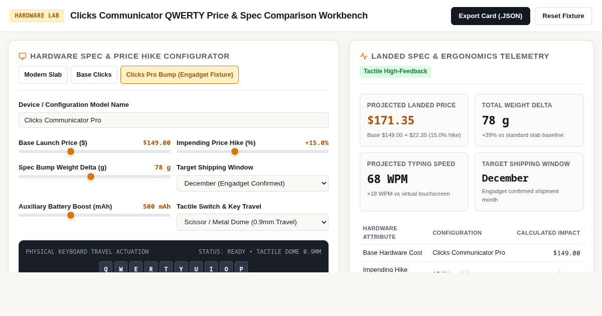Click the HARDWARE LAB badge

click(x=37, y=16)
